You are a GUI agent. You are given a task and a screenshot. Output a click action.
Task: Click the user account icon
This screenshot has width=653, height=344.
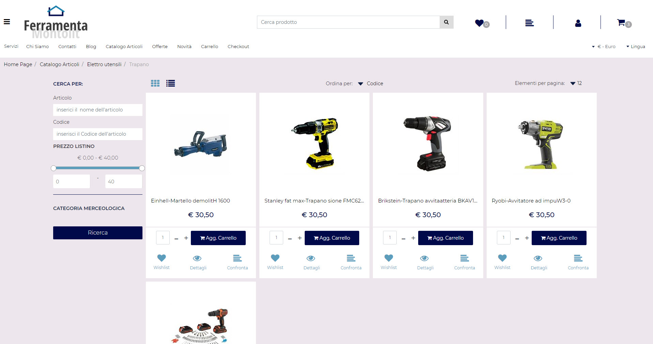point(578,23)
